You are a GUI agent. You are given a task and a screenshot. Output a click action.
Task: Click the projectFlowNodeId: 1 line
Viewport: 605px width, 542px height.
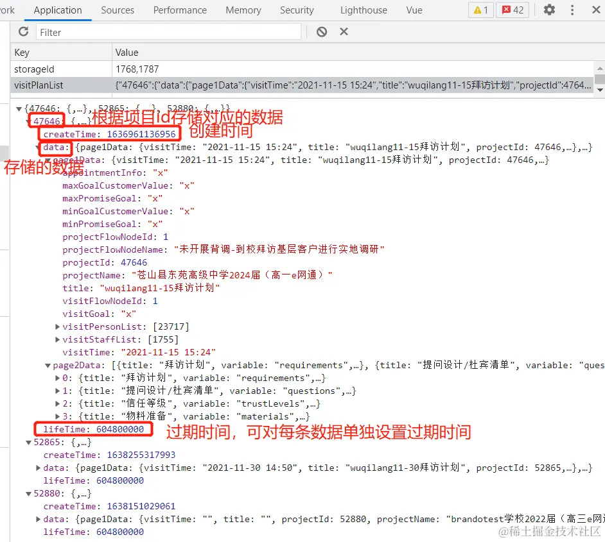(x=116, y=237)
